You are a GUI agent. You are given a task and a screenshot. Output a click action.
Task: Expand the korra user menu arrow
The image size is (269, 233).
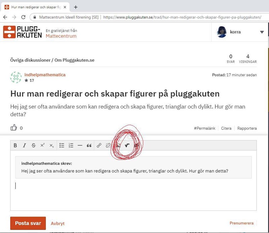[x=262, y=32]
